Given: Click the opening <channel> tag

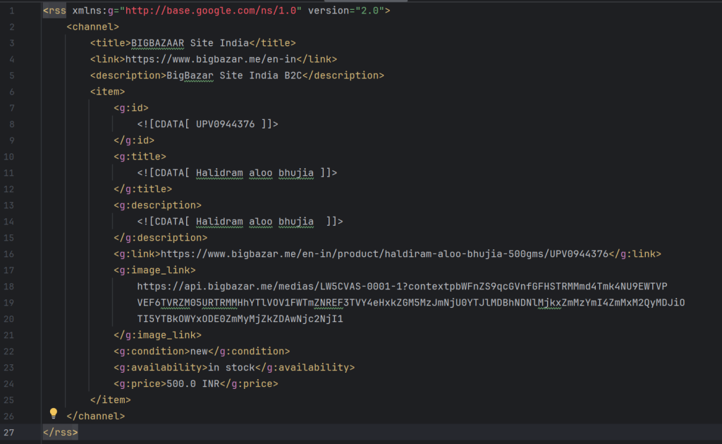Looking at the screenshot, I should click(x=93, y=27).
